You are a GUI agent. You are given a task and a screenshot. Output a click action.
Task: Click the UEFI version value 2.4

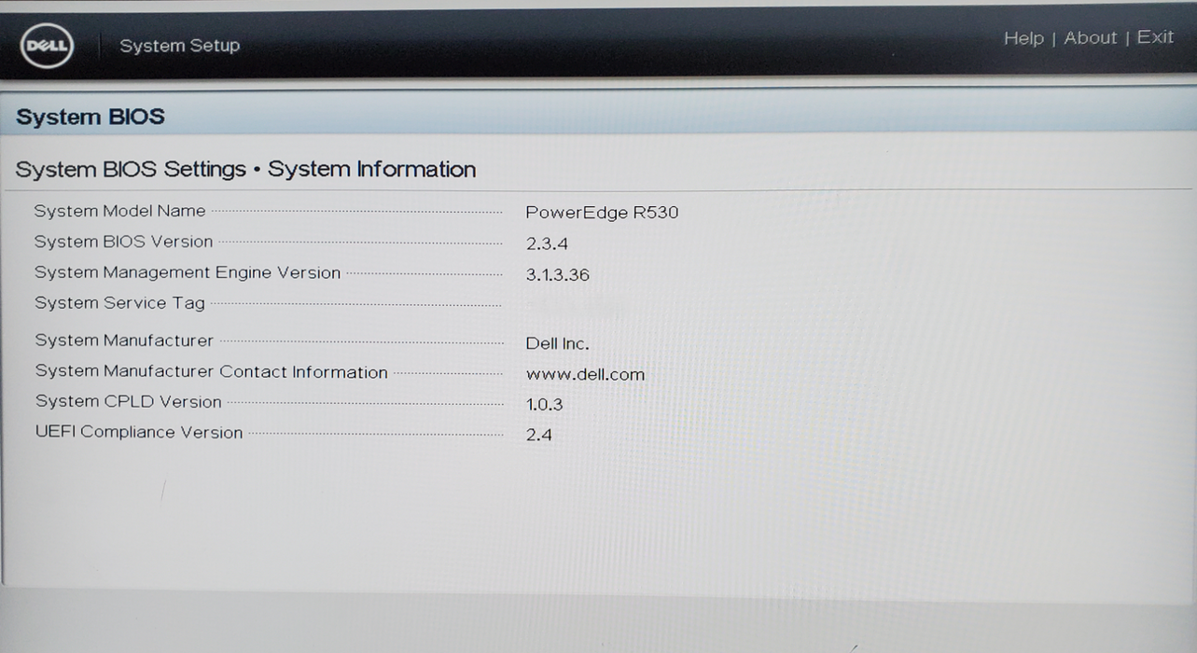pos(539,435)
